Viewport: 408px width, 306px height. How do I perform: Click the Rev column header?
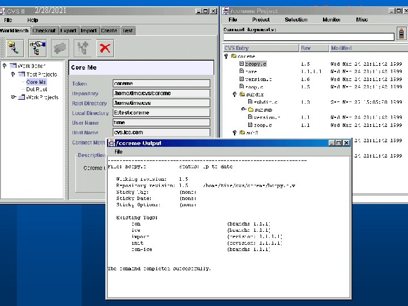[314, 48]
